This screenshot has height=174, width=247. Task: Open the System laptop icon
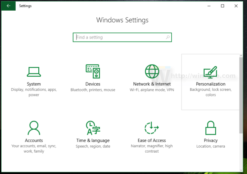34,72
